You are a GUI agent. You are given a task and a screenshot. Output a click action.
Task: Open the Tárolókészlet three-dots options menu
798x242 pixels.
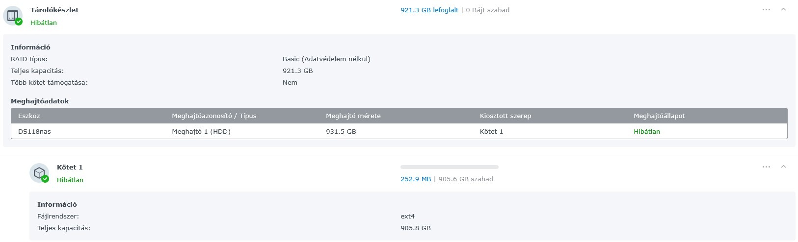766,10
